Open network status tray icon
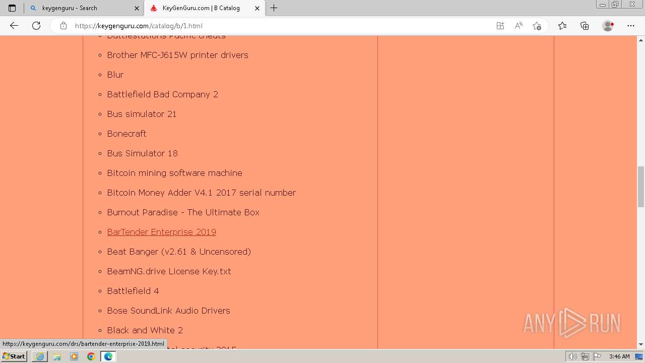This screenshot has width=645, height=363. (x=585, y=356)
